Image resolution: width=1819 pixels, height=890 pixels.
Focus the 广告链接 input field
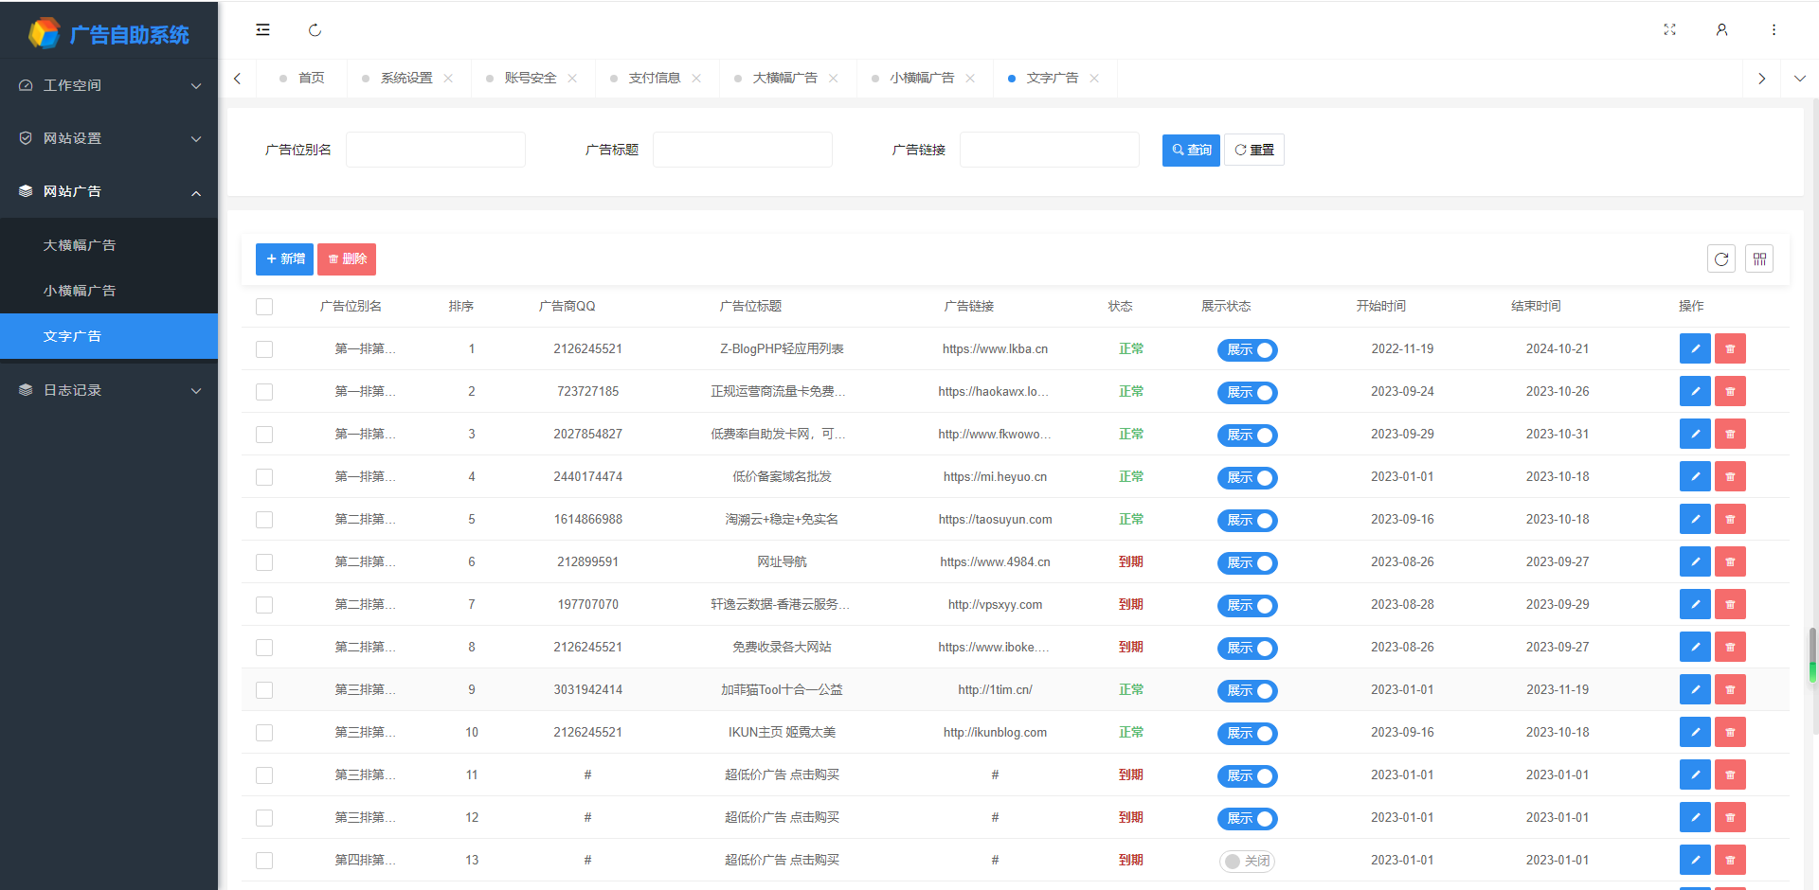(x=1050, y=150)
